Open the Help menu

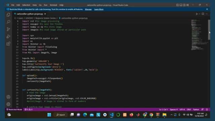pos(61,5)
